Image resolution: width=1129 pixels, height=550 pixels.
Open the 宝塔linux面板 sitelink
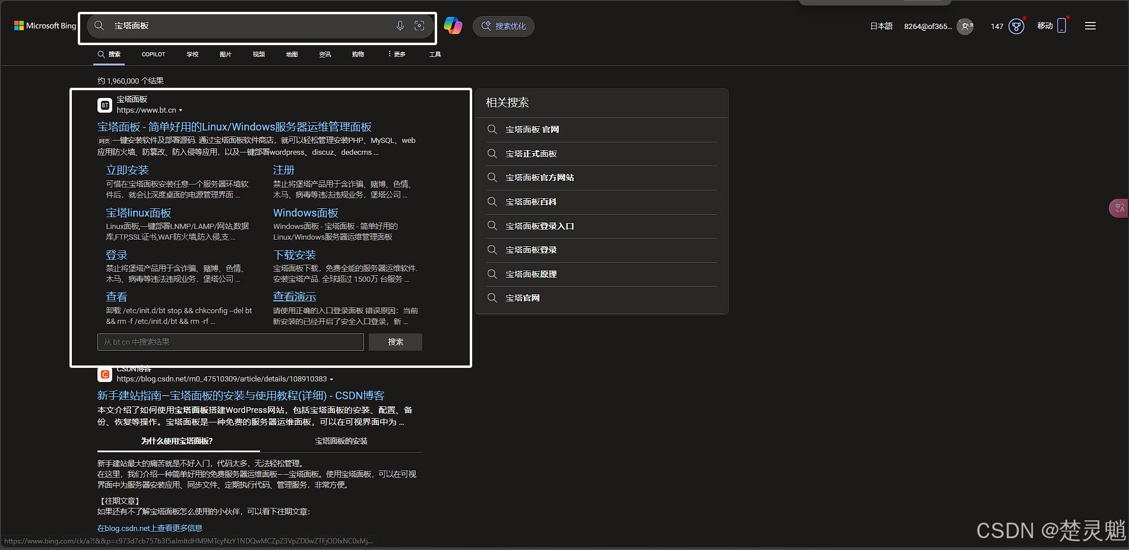[138, 212]
